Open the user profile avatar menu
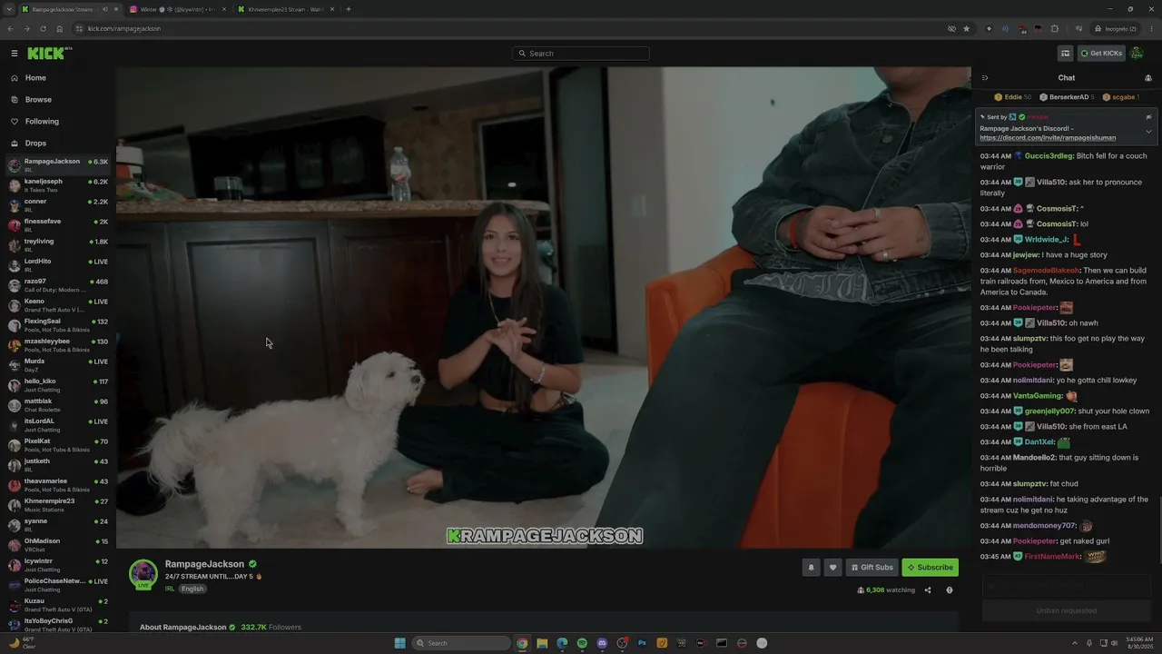This screenshot has height=654, width=1162. (1137, 54)
